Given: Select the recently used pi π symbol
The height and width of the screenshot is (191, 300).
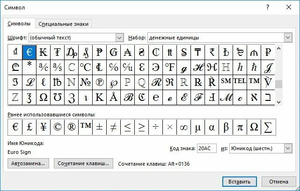Looking at the screenshot, I should pyautogui.click(x=240, y=127).
